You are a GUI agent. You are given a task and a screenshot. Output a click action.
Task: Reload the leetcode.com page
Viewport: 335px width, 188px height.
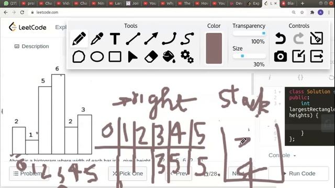tap(22, 13)
